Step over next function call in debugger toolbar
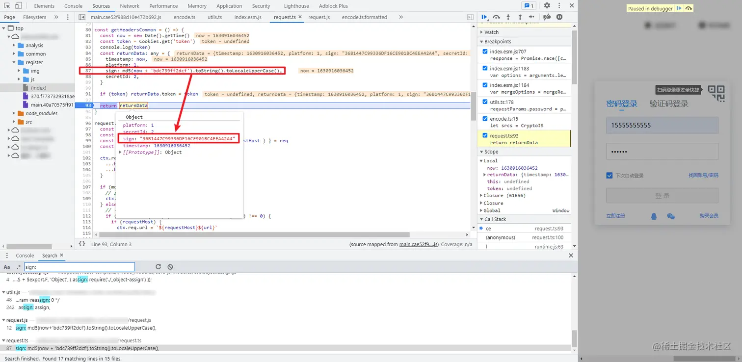Screen dimensions: 742x362 coord(497,17)
